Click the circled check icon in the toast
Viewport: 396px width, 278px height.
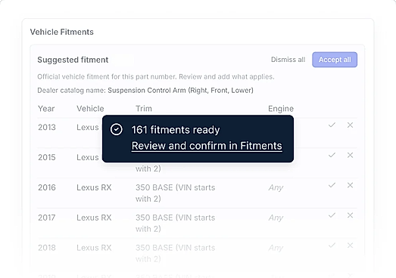(117, 129)
